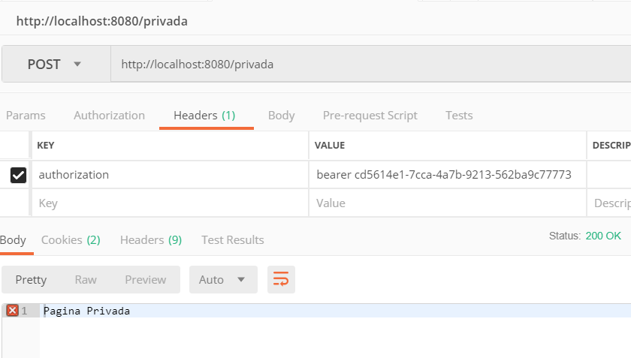631x358 pixels.
Task: Switch to the request Body tab
Action: pyautogui.click(x=281, y=115)
